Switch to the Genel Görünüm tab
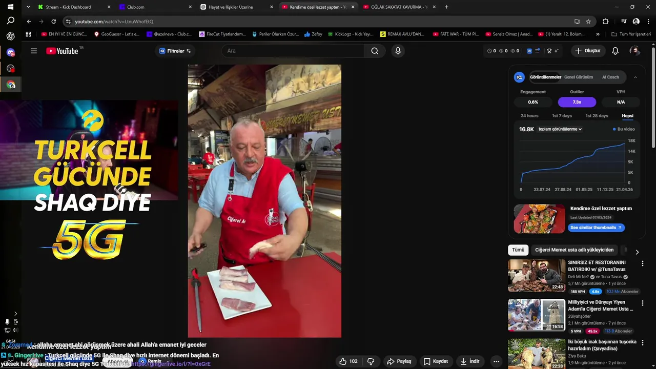Image resolution: width=656 pixels, height=369 pixels. (x=579, y=77)
